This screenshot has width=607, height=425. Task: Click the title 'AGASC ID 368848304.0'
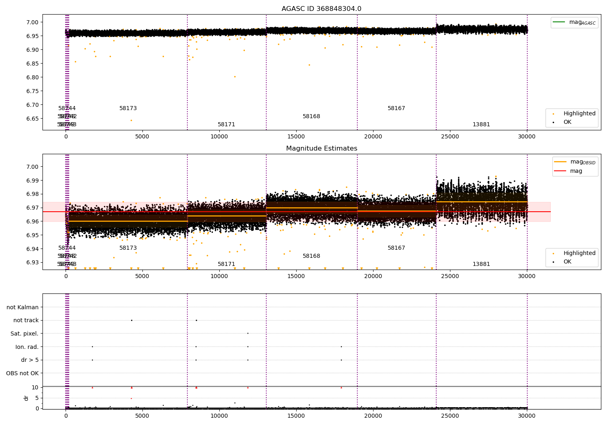tap(321, 9)
